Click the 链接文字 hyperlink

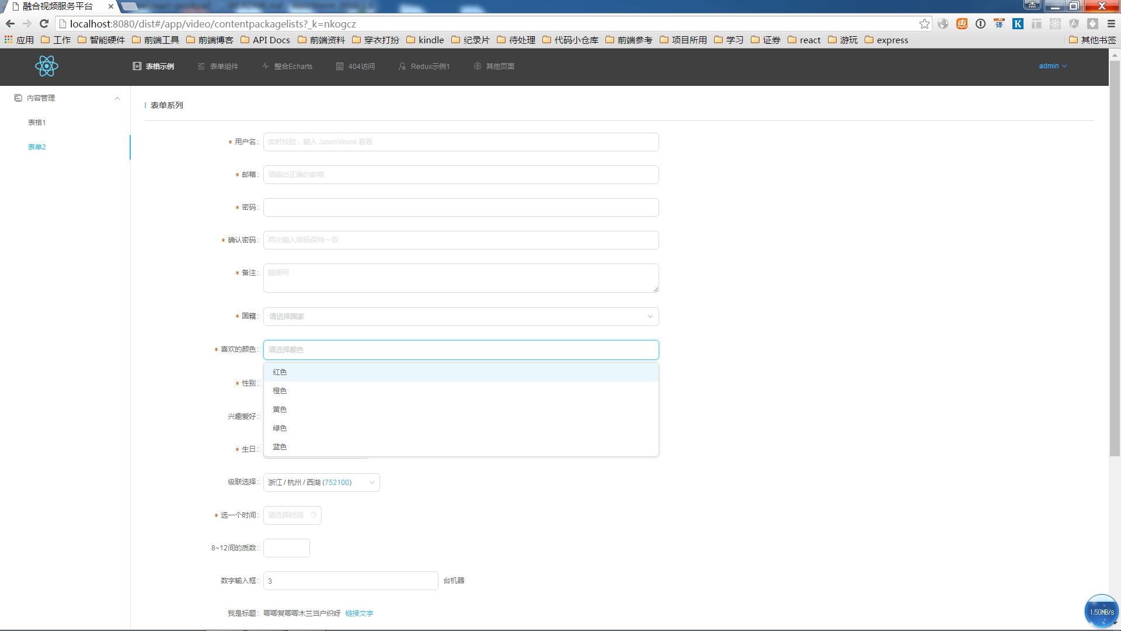pos(359,613)
